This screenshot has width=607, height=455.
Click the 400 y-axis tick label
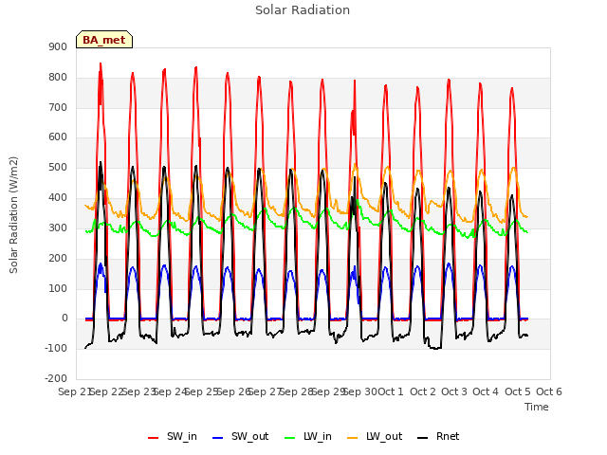point(58,198)
